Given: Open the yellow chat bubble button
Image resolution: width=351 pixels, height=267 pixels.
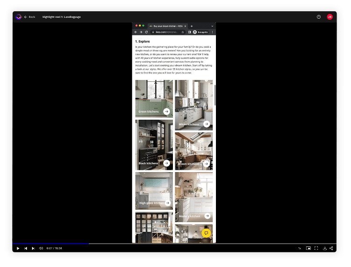Looking at the screenshot, I should [206, 233].
